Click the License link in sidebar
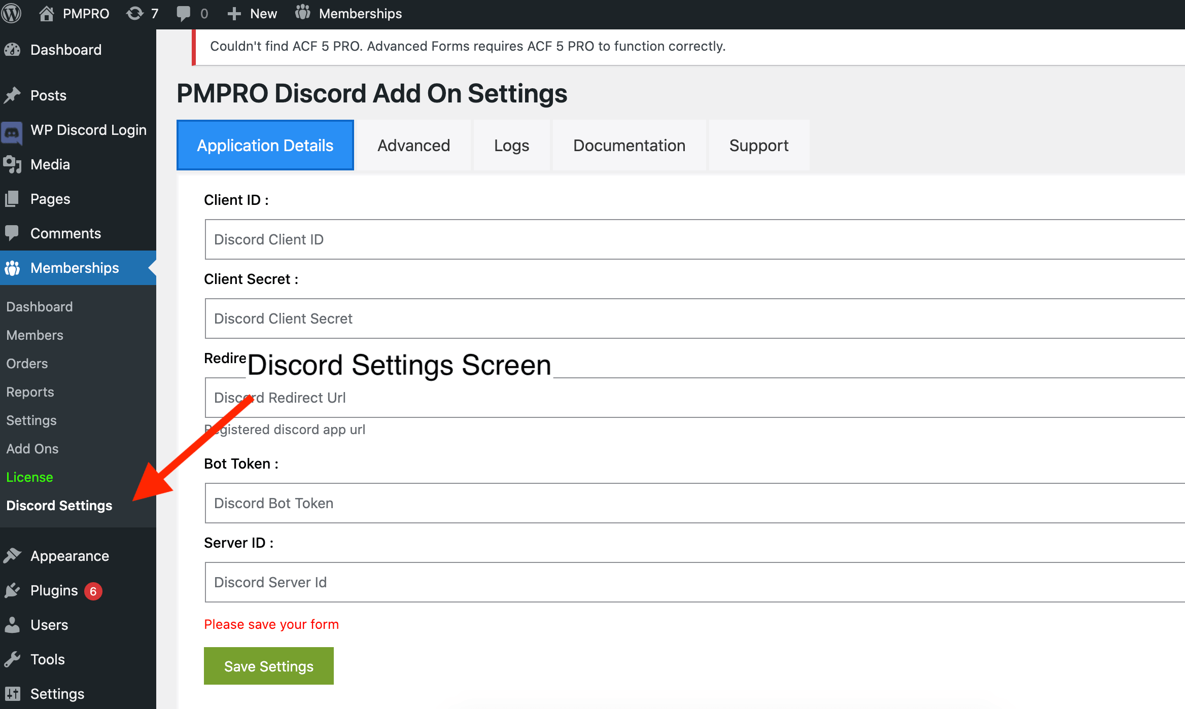 pyautogui.click(x=29, y=476)
